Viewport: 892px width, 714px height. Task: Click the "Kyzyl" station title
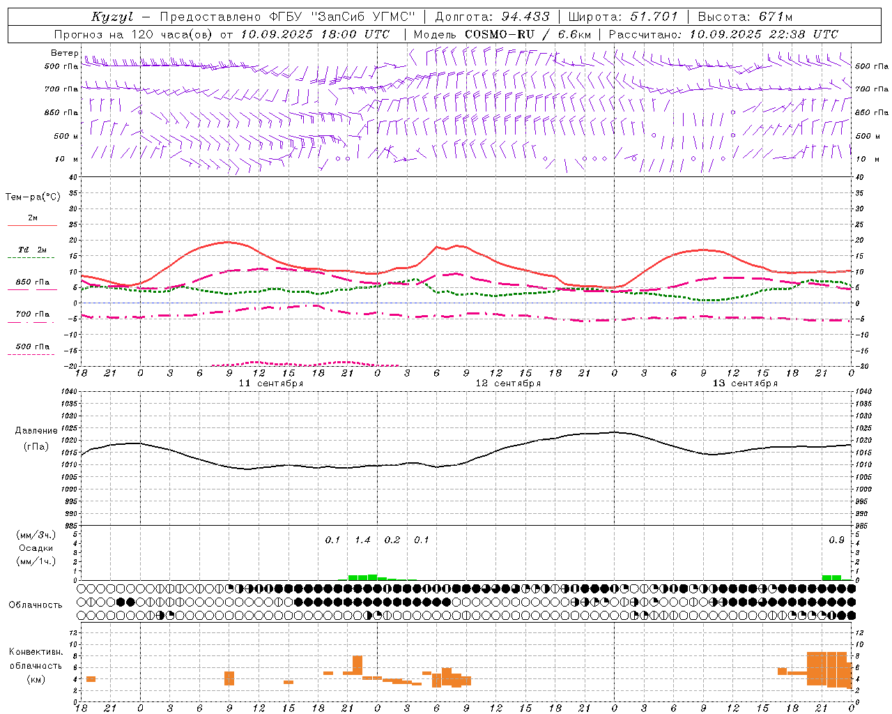(112, 17)
